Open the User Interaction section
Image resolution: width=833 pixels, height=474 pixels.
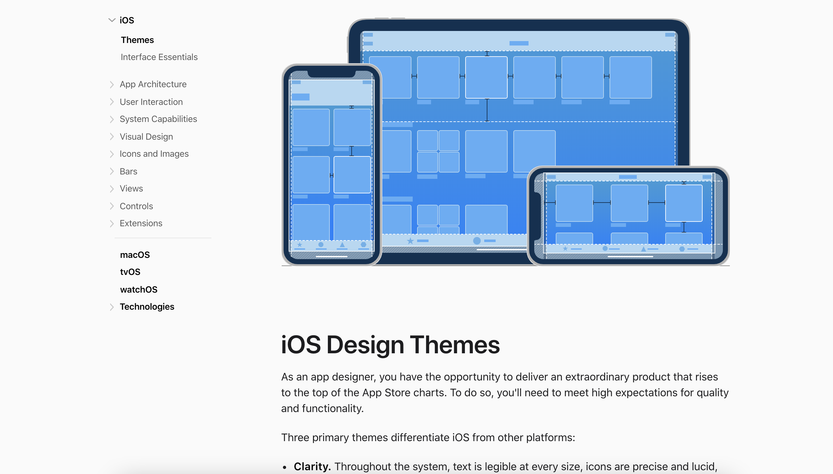[151, 102]
